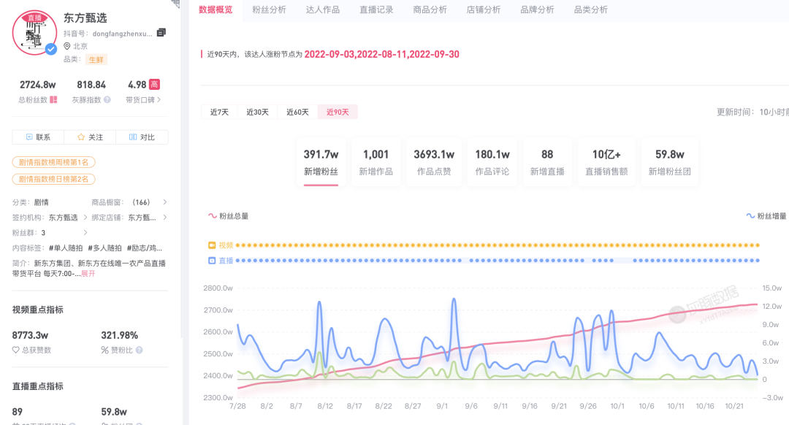Select the 近7天 time range
This screenshot has width=789, height=425.
(219, 112)
